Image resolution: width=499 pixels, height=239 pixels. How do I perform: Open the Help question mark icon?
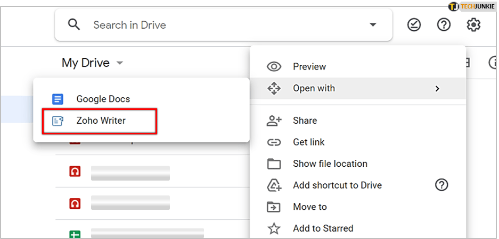point(444,25)
